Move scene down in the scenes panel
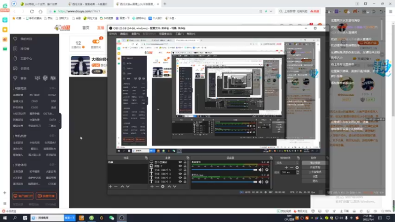 (128, 186)
